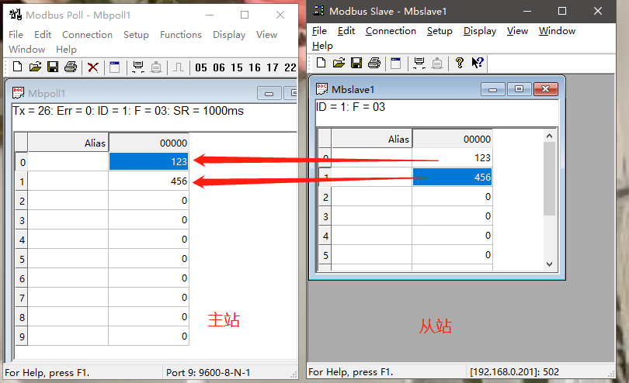The width and height of the screenshot is (629, 383).
Task: Open Connection menu in Modbus Slave
Action: pos(391,31)
